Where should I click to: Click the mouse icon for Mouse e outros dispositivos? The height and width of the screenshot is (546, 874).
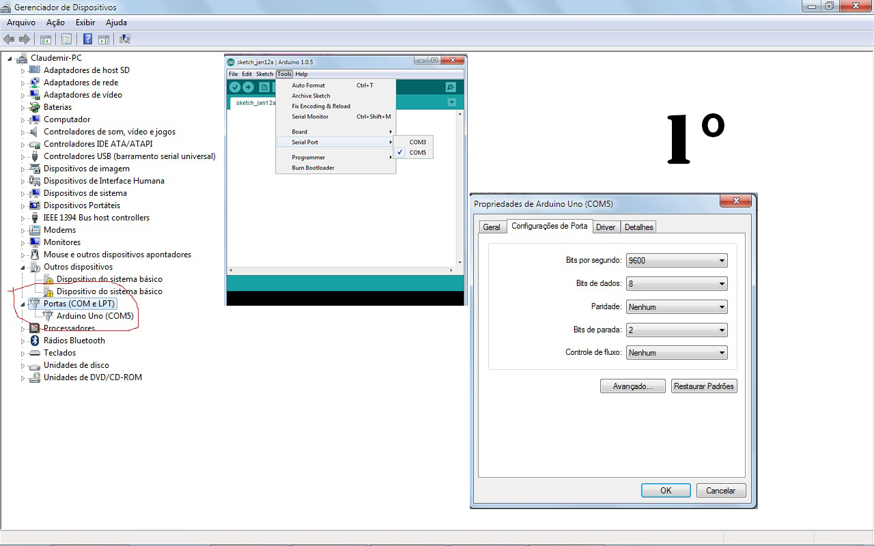coord(35,255)
